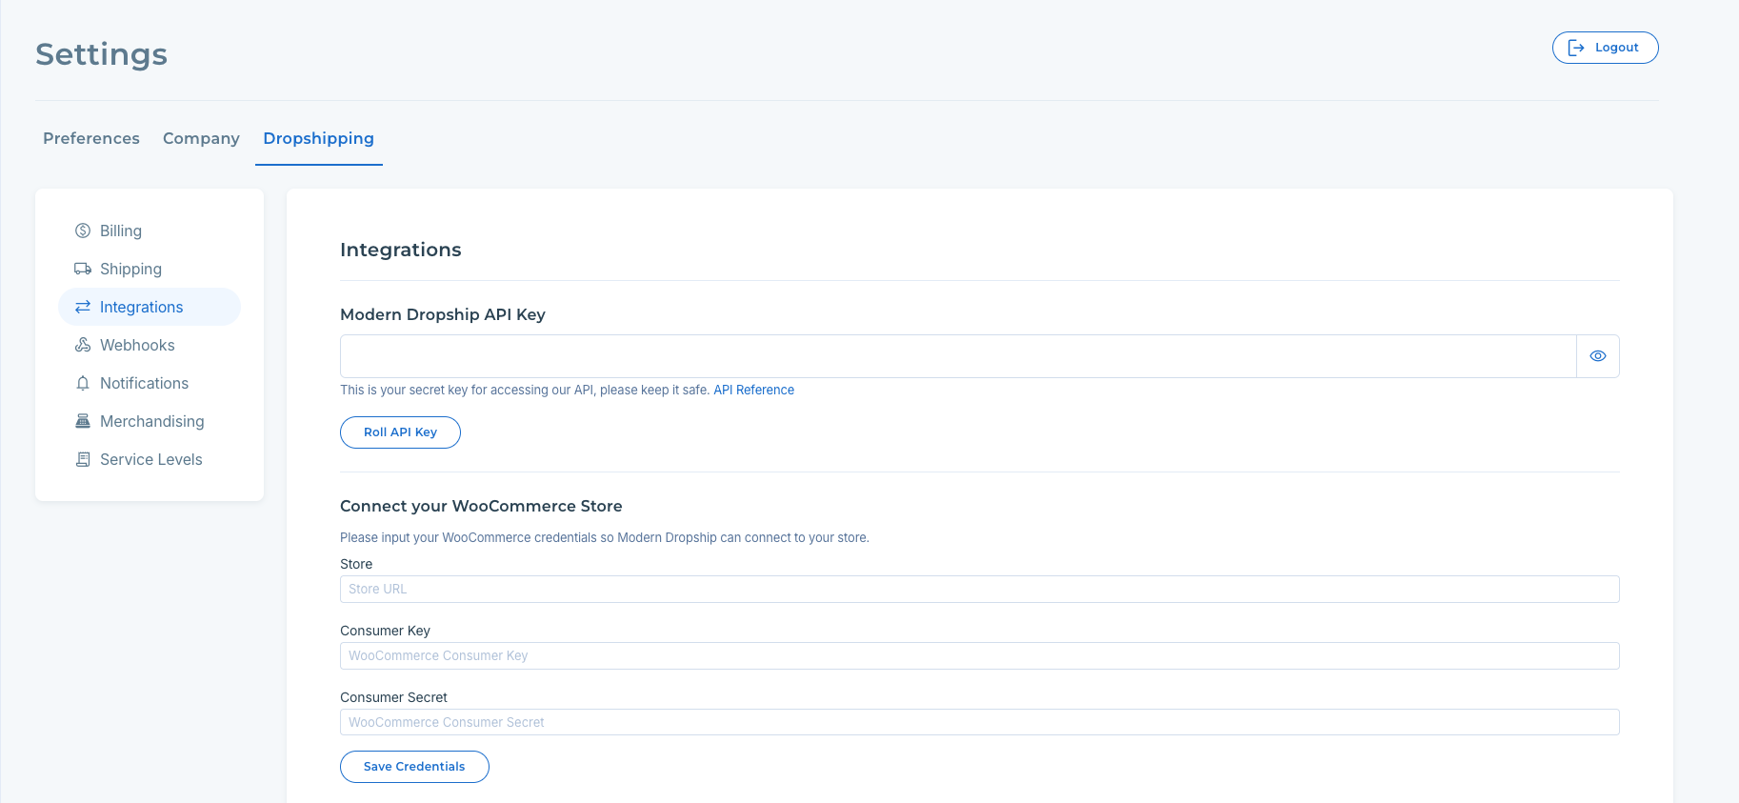Screen dimensions: 1739x803
Task: Click the Integrations panel heading
Action: pyautogui.click(x=401, y=250)
